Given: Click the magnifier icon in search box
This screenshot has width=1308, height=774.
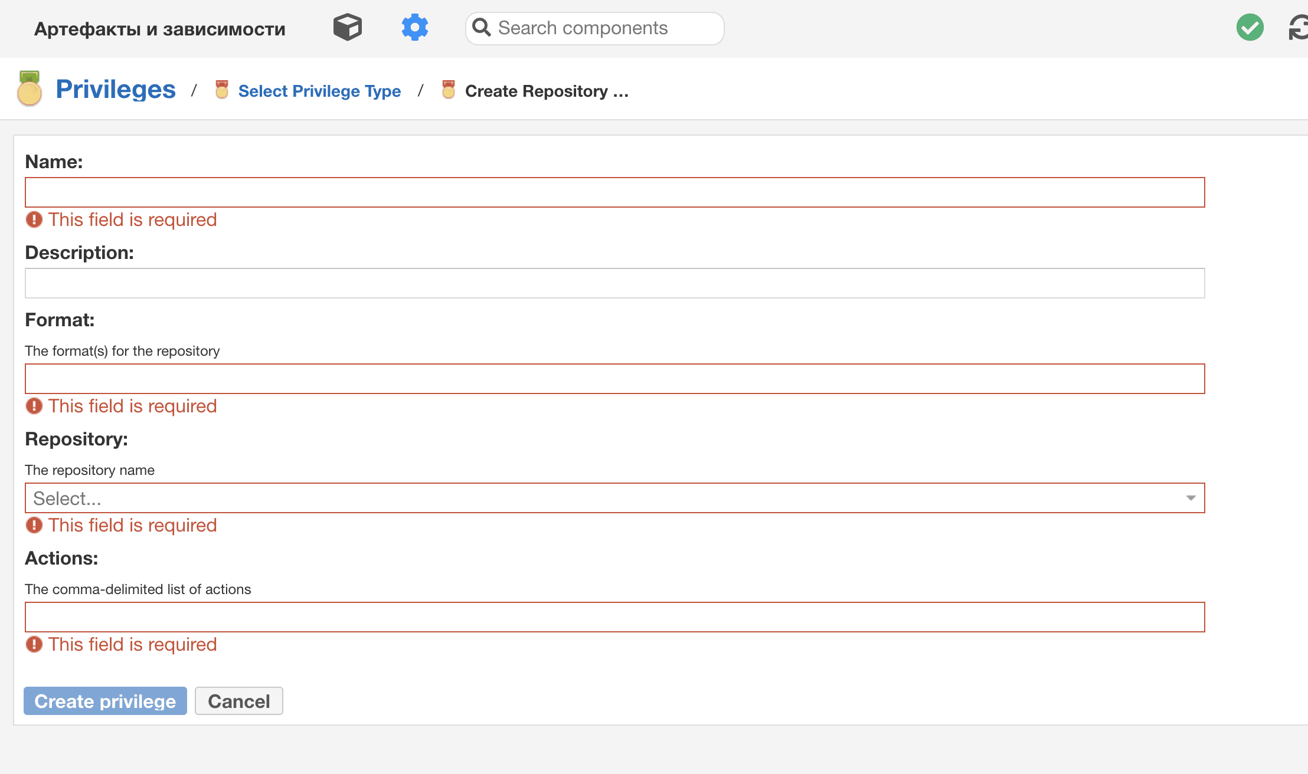Looking at the screenshot, I should [x=481, y=27].
